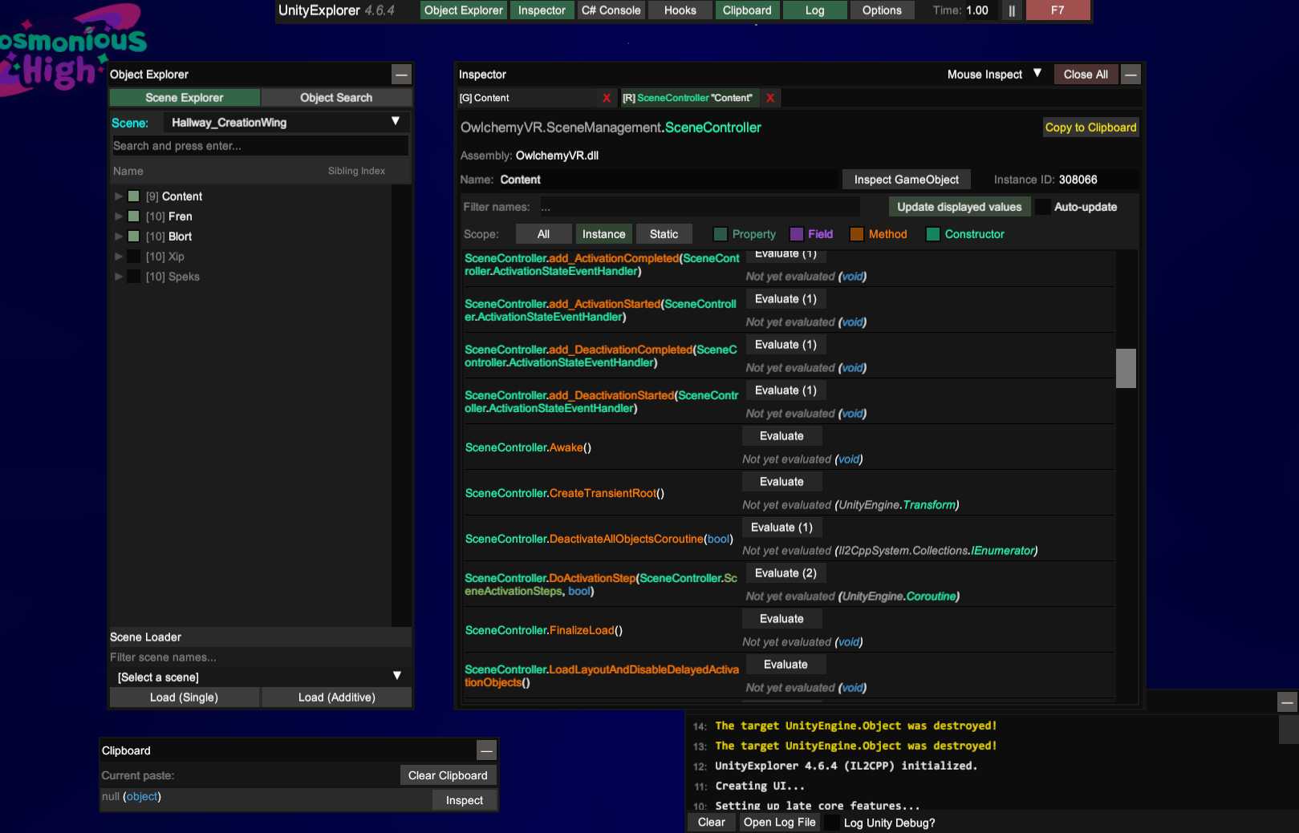The width and height of the screenshot is (1299, 833).
Task: Toggle the green Property filter square
Action: point(720,234)
